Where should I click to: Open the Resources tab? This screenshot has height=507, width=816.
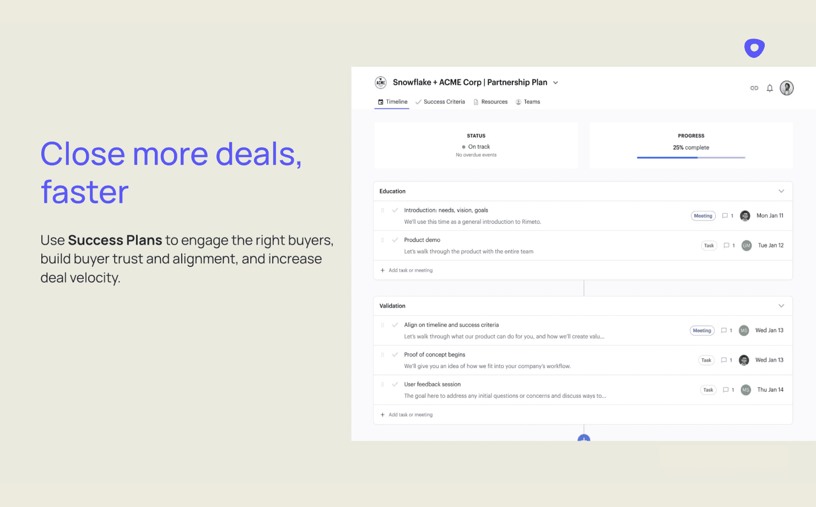490,102
